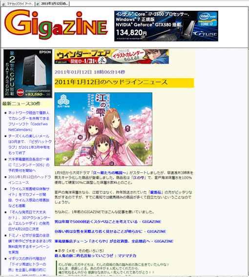
Task: Open the CodeTwo NetCalendars news link
Action: tap(29, 121)
